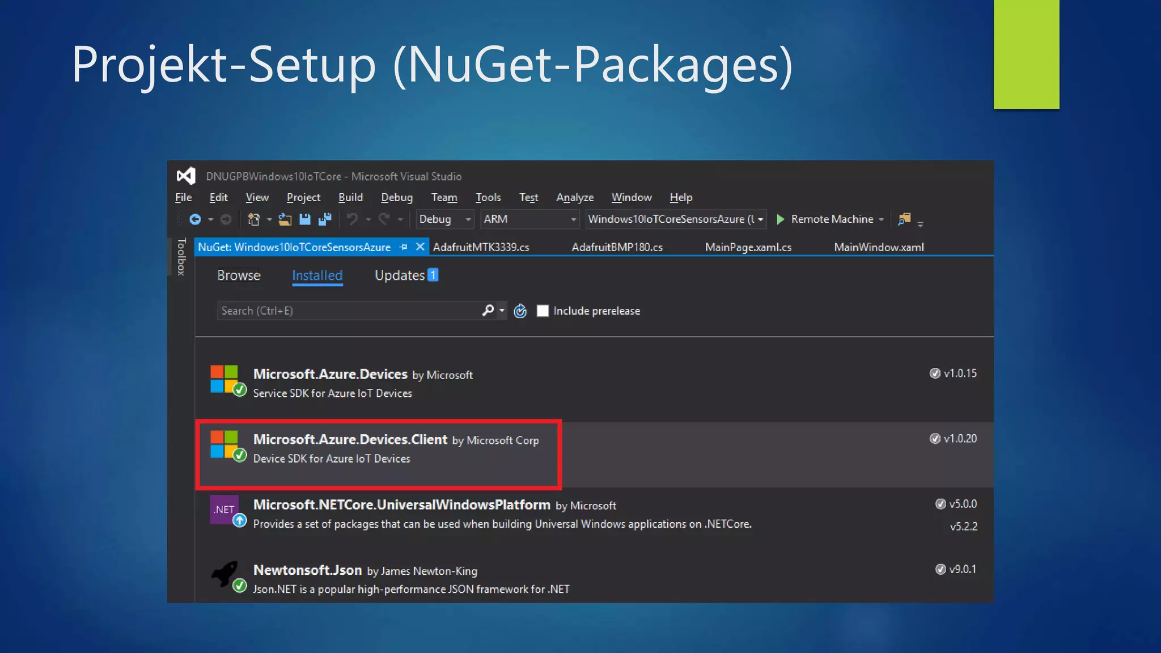Open the Project menu
Screen dimensions: 1161x653
(303, 197)
